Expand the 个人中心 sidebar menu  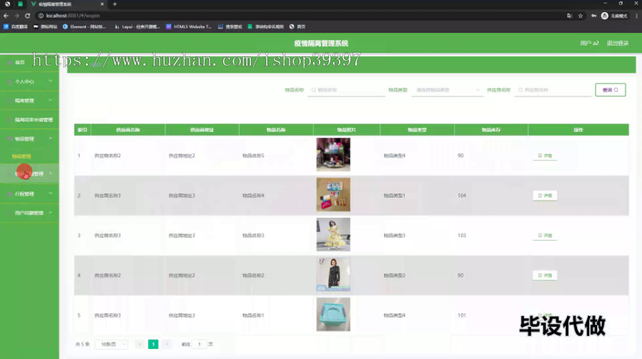pyautogui.click(x=29, y=81)
